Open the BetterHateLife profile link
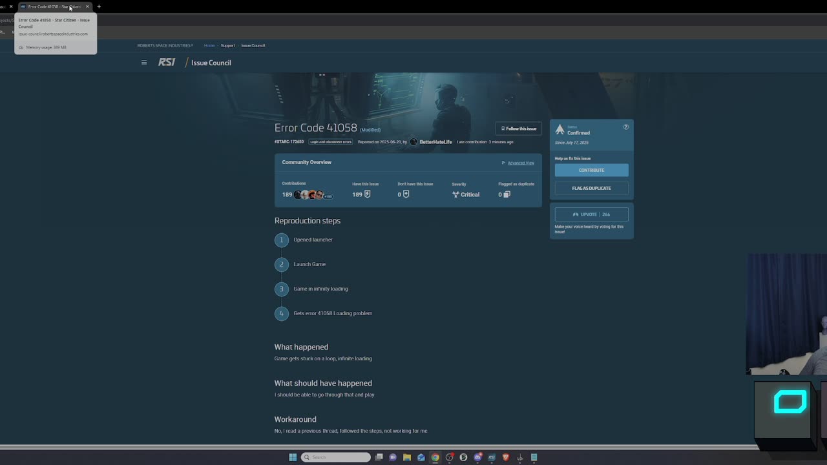 (435, 142)
